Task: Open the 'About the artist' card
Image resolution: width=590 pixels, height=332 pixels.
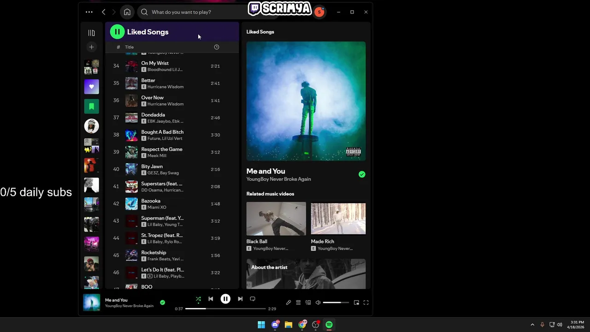Action: click(306, 274)
